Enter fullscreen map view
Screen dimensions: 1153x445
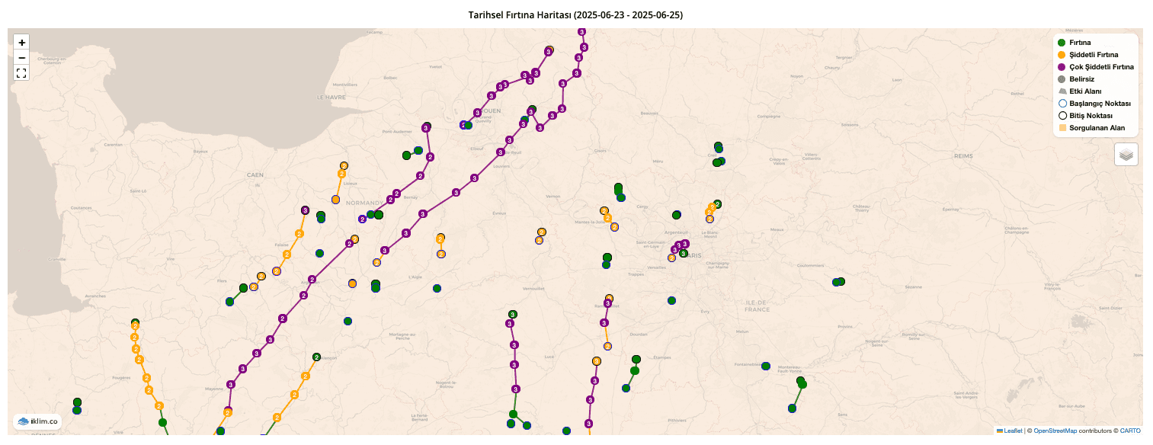tap(21, 73)
